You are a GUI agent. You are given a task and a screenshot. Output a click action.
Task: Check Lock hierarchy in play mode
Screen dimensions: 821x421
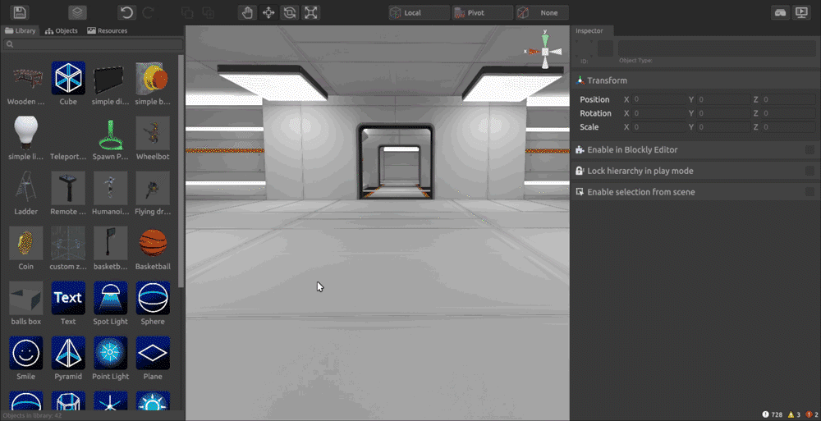[x=810, y=171]
